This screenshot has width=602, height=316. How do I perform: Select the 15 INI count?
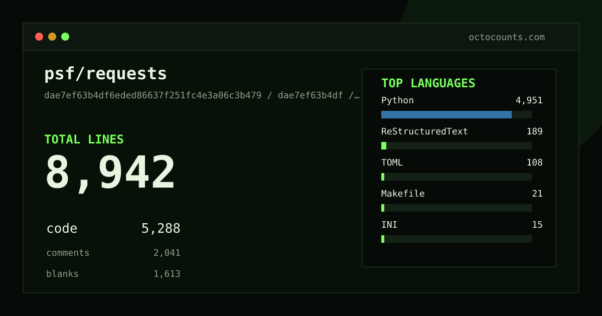pyautogui.click(x=537, y=225)
